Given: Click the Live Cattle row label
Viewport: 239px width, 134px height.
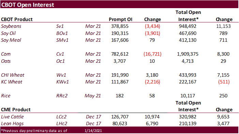Looking at the screenshot, I should 12,117.
